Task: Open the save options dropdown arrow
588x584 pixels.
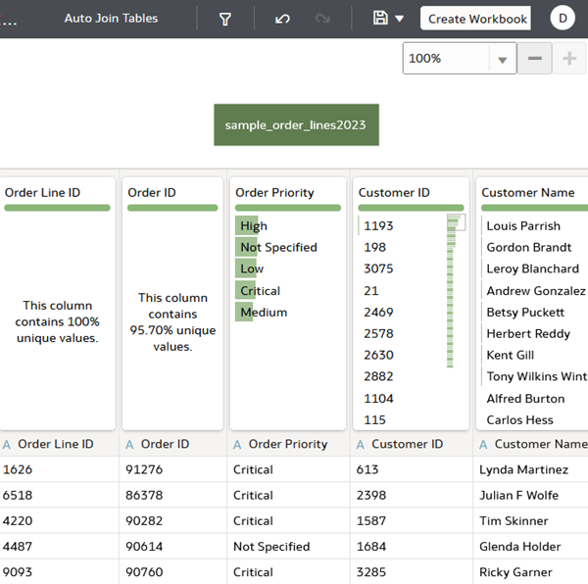Action: point(400,19)
